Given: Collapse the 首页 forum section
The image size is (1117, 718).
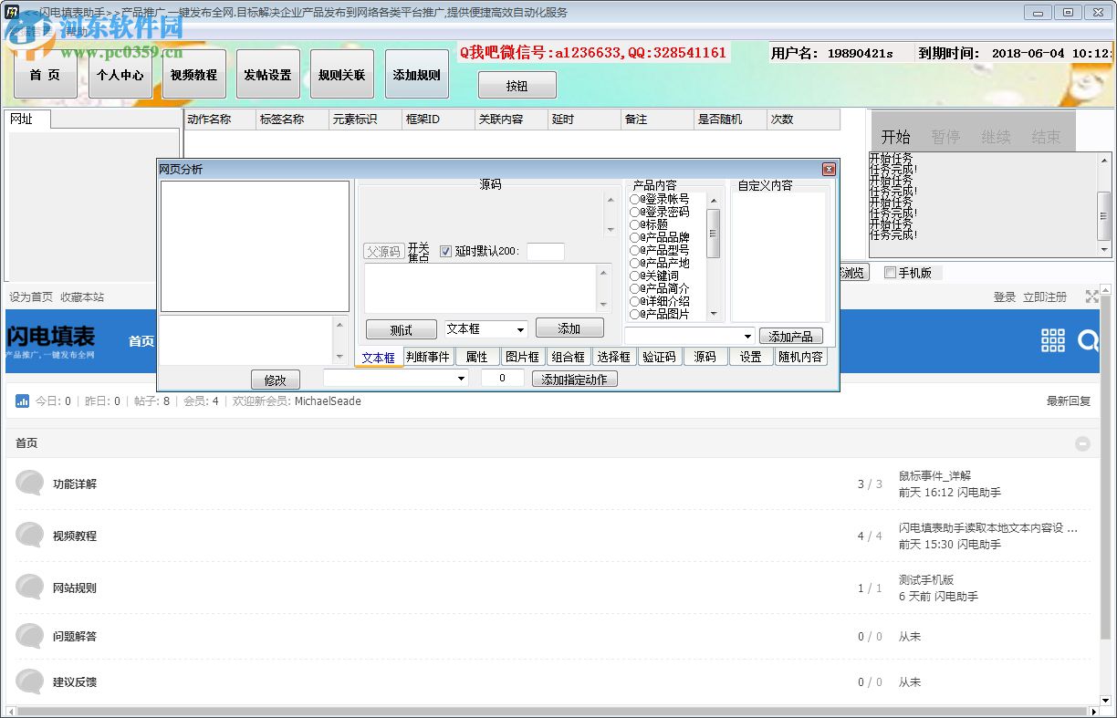Looking at the screenshot, I should point(1082,442).
